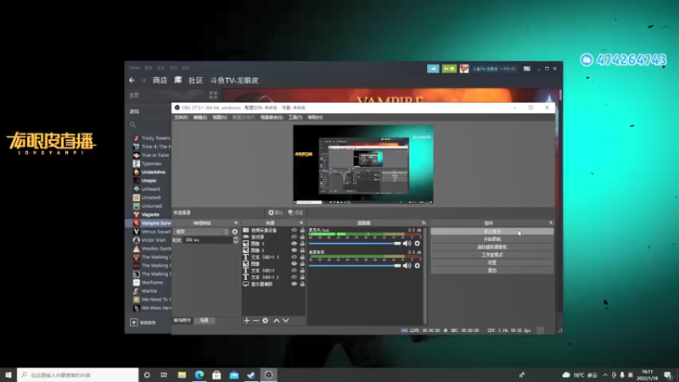
Task: Click the Steam library search magnifier
Action: [133, 125]
